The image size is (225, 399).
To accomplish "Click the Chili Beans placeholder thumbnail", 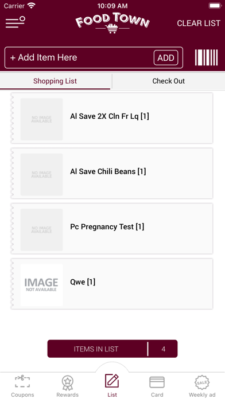I will [x=41, y=174].
